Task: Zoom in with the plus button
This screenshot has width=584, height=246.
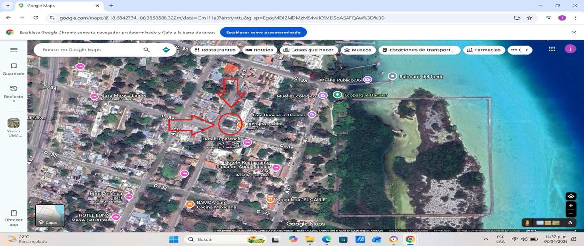Action: (571, 206)
